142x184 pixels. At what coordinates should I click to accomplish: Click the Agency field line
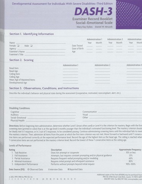[x=41, y=49]
